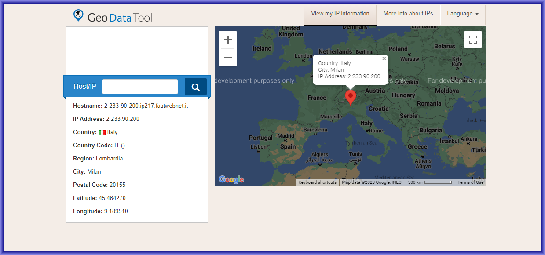Image resolution: width=545 pixels, height=255 pixels.
Task: Select Country Code IT text
Action: pyautogui.click(x=120, y=146)
